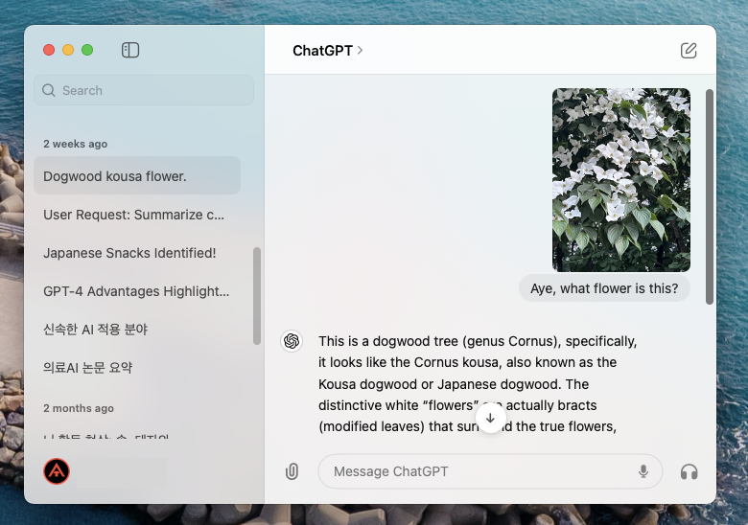Activate the microphone dictation icon

(643, 471)
